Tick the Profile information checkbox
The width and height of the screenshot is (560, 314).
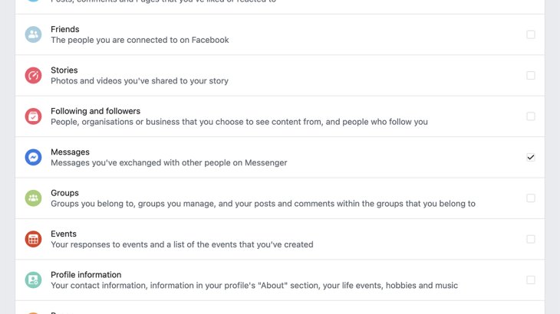[531, 280]
